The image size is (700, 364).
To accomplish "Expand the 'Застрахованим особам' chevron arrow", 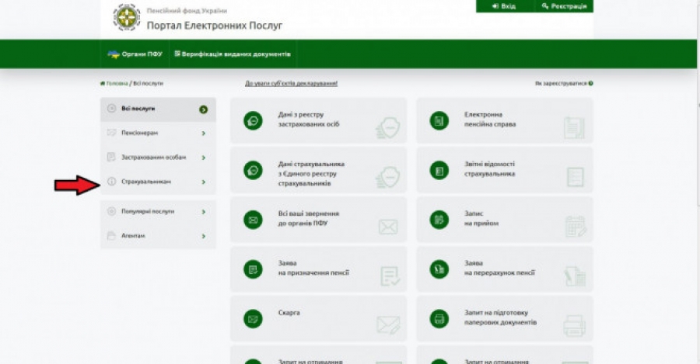I will 203,158.
